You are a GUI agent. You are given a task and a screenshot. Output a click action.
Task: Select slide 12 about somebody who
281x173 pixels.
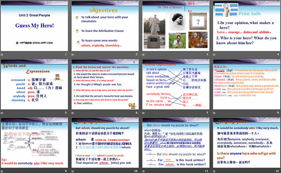pos(246,143)
